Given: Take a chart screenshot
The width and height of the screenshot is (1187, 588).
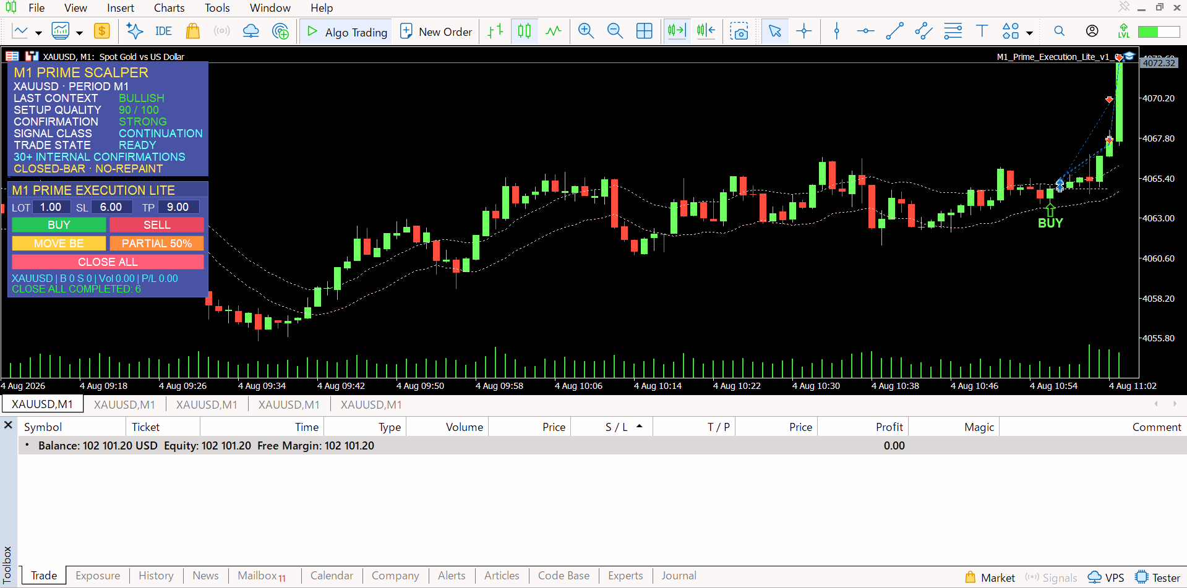Looking at the screenshot, I should [x=739, y=31].
